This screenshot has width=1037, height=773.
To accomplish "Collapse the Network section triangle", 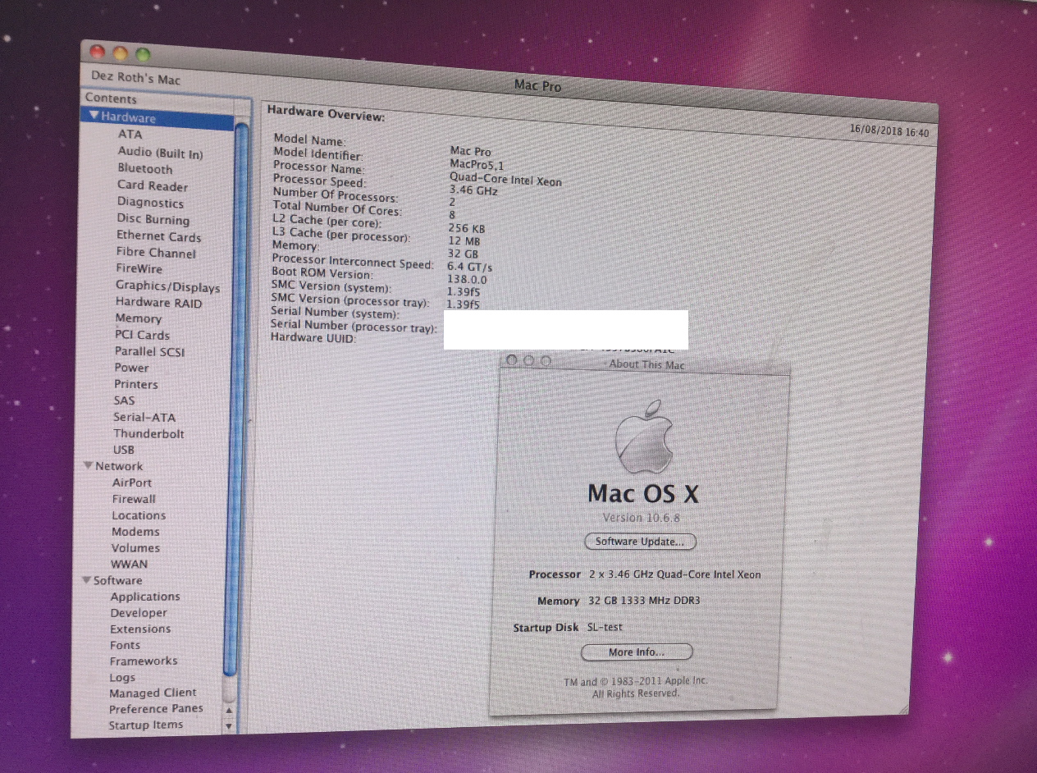I will tap(89, 465).
